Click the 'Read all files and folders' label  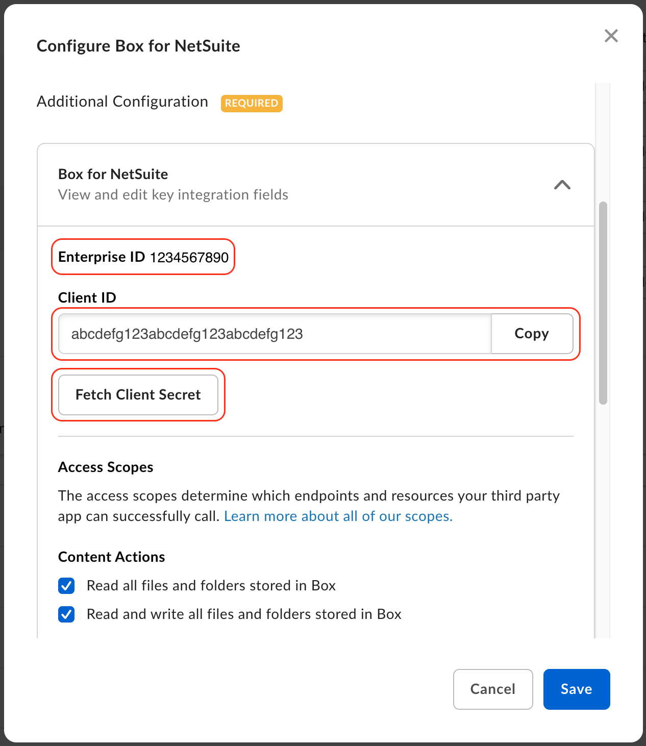211,586
